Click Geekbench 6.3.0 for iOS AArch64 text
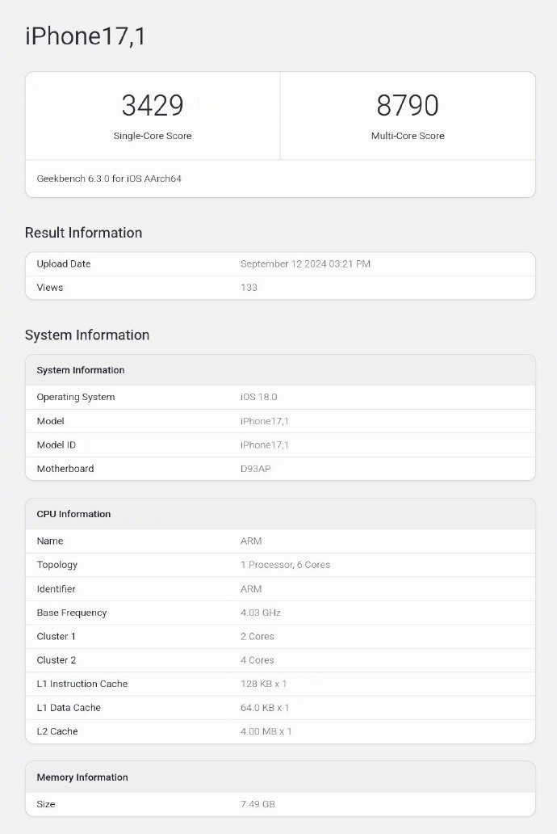 (109, 179)
